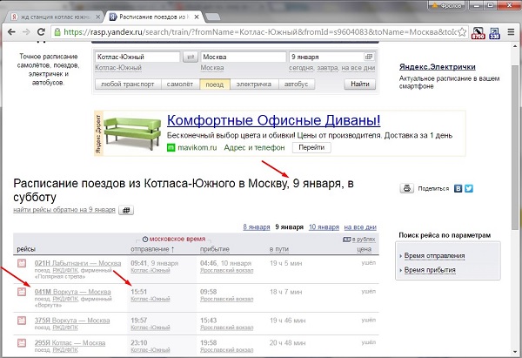
Task: Click the Фролов user profile button
Action: 447,5
